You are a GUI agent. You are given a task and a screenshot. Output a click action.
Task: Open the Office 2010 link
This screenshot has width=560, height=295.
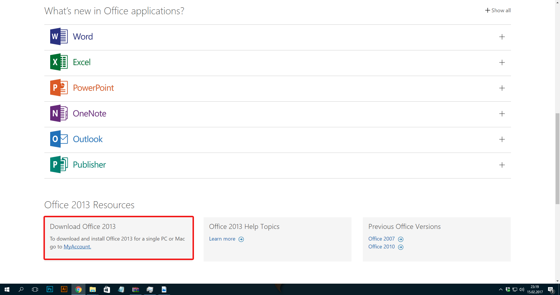(x=381, y=247)
